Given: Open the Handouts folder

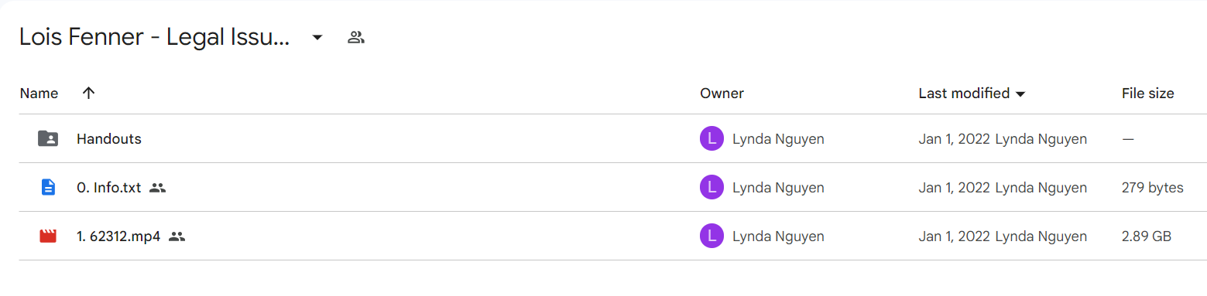Looking at the screenshot, I should click(108, 139).
